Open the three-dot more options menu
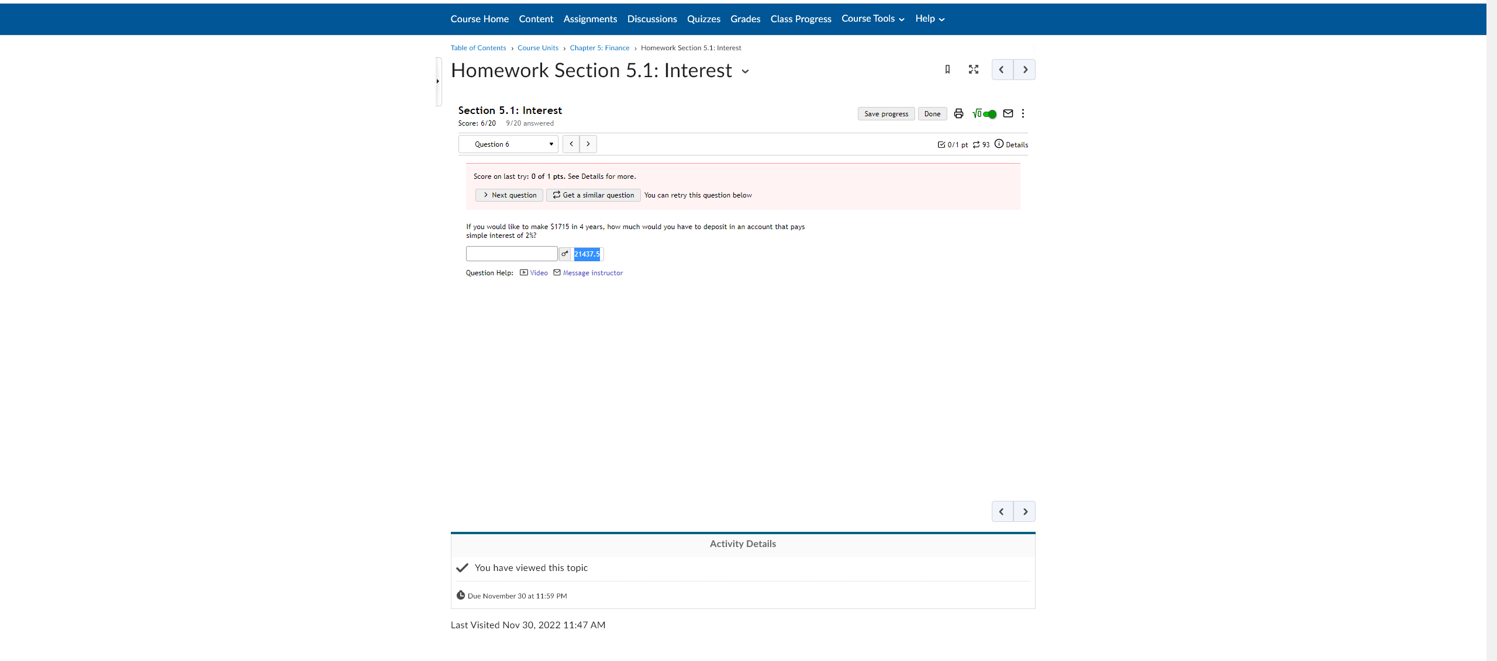This screenshot has width=1497, height=661. point(1023,113)
